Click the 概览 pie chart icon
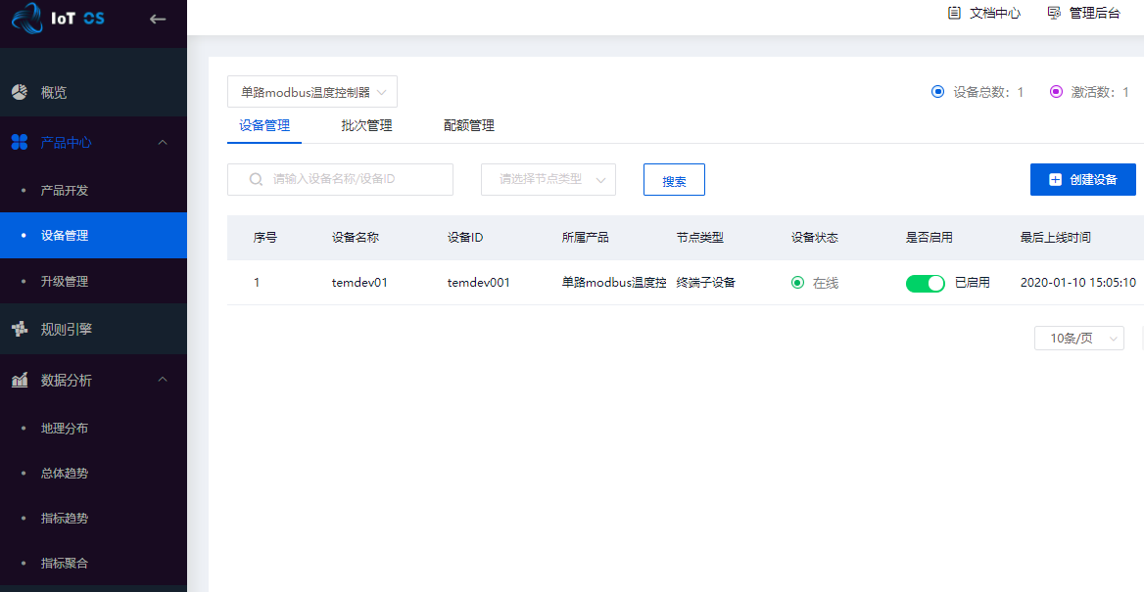The width and height of the screenshot is (1144, 592). click(x=20, y=92)
